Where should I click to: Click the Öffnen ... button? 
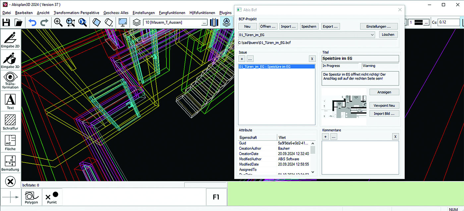(x=268, y=27)
